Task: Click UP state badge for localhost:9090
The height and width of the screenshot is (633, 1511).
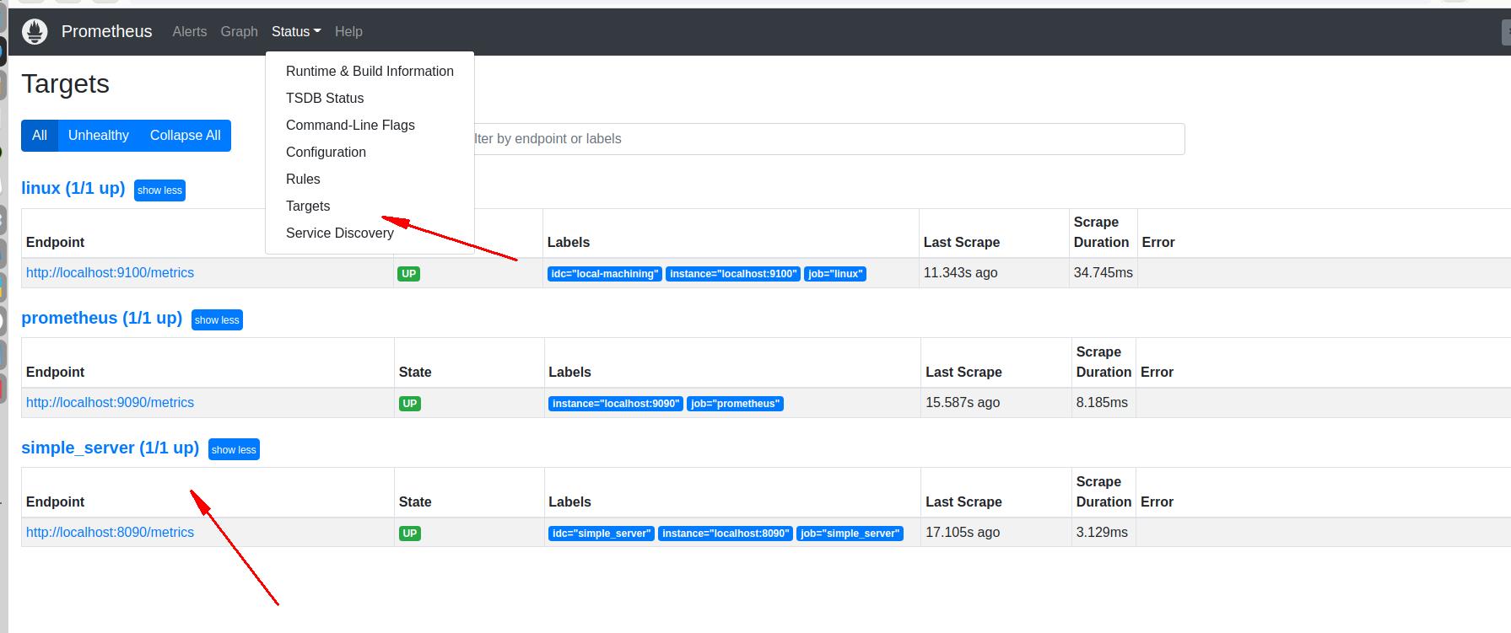Action: (x=410, y=404)
